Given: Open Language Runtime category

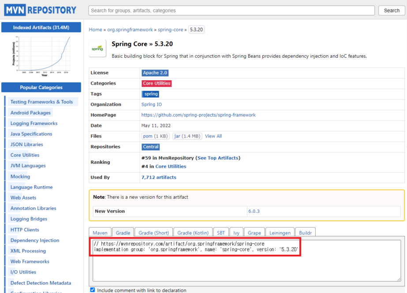Looking at the screenshot, I should pyautogui.click(x=31, y=187).
